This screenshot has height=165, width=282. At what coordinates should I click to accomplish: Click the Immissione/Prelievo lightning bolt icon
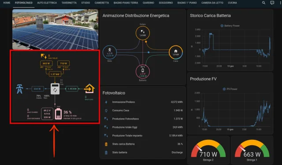pyautogui.click(x=106, y=102)
